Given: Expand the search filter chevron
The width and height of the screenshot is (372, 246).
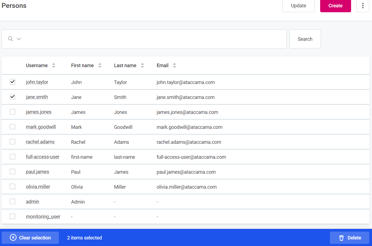Looking at the screenshot, I should pyautogui.click(x=19, y=39).
